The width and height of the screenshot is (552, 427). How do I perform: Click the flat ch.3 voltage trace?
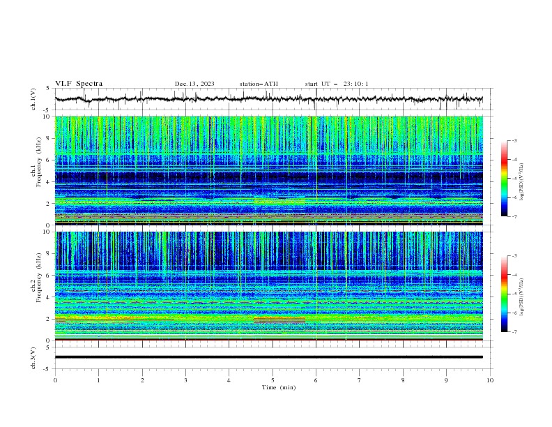pos(268,357)
